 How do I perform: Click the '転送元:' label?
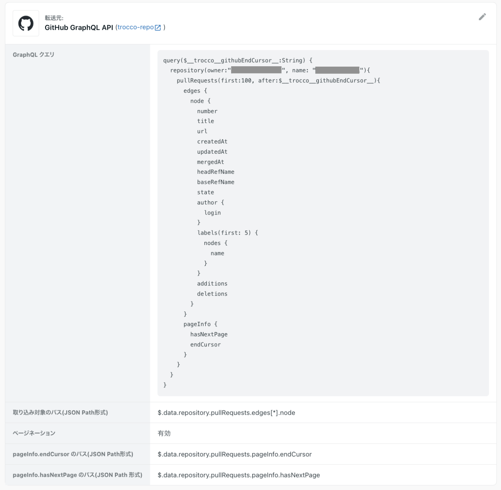pyautogui.click(x=54, y=18)
